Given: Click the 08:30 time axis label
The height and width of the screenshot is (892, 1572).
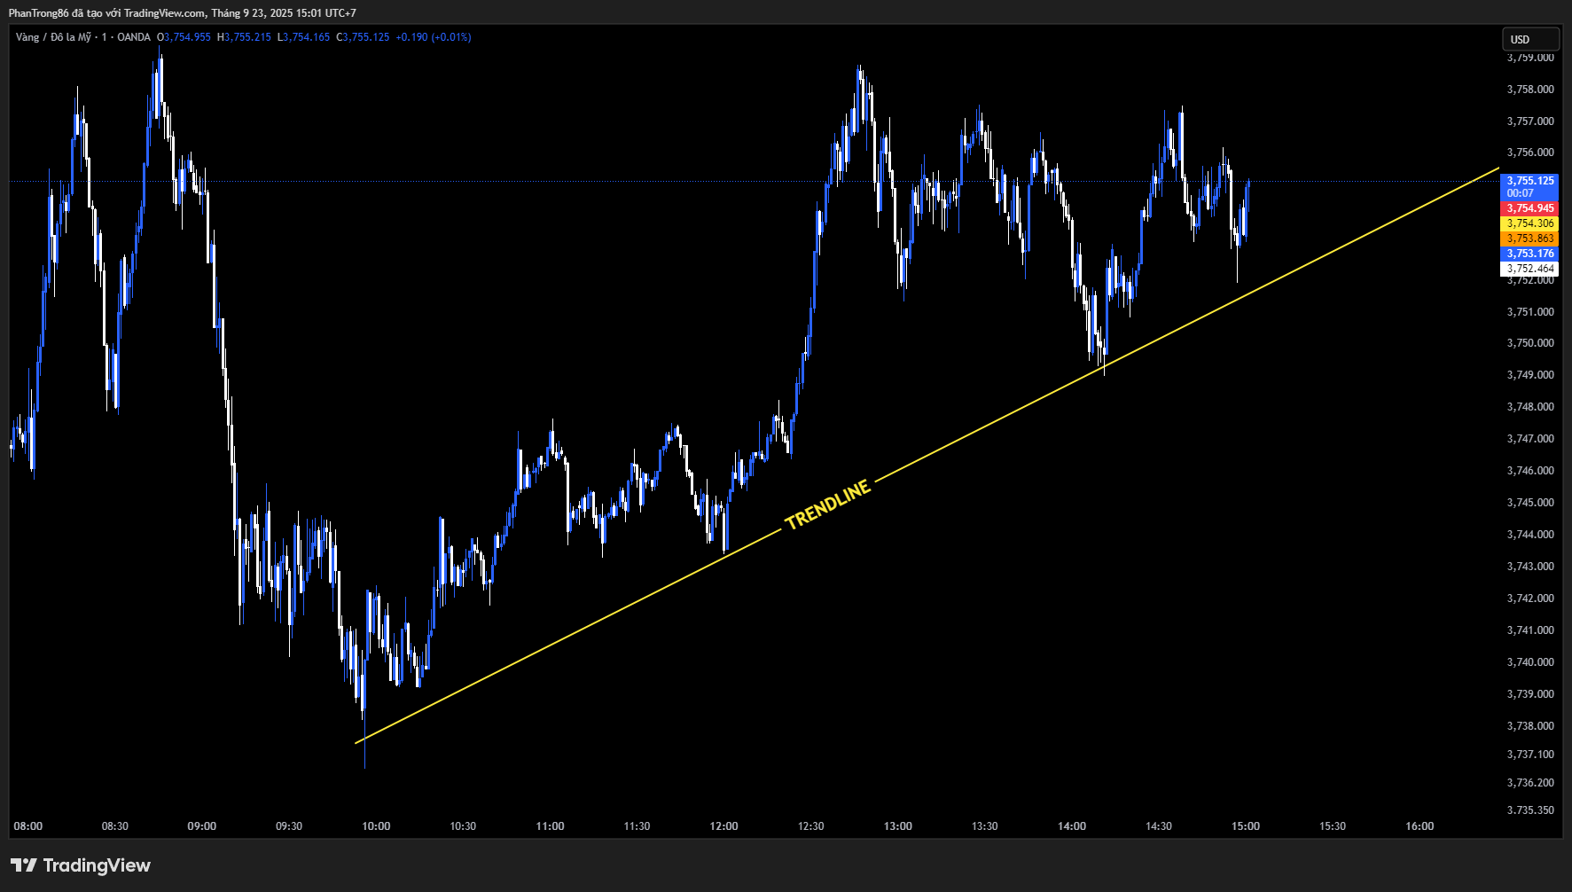Looking at the screenshot, I should pyautogui.click(x=114, y=826).
